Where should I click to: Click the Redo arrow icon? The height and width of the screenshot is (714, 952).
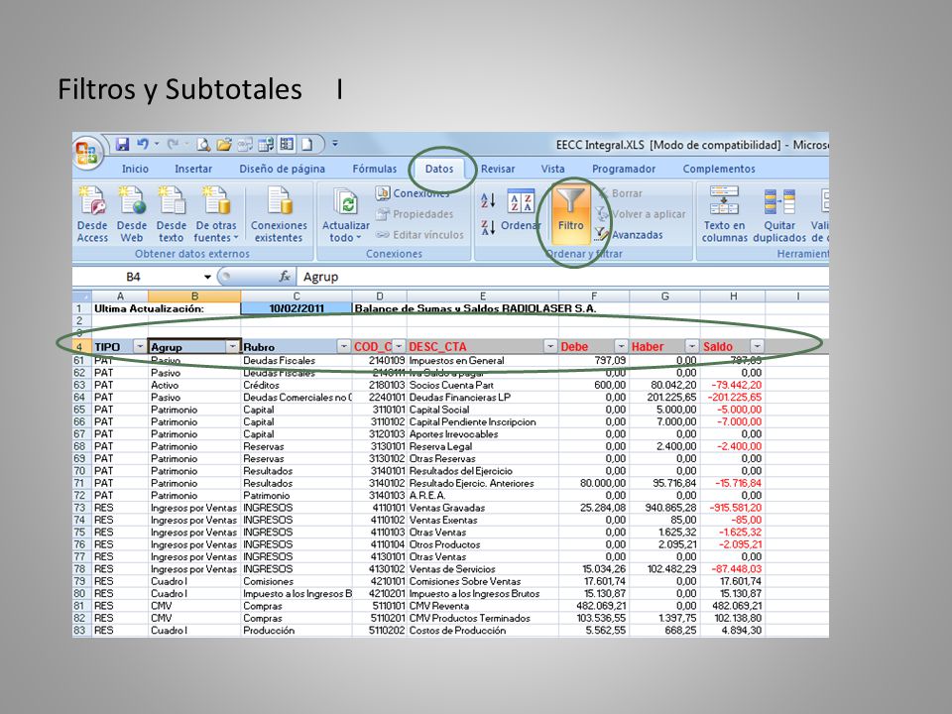pyautogui.click(x=173, y=145)
